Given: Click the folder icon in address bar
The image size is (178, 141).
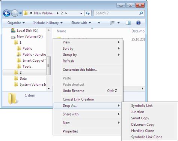Looking at the screenshot, I should click(26, 13).
